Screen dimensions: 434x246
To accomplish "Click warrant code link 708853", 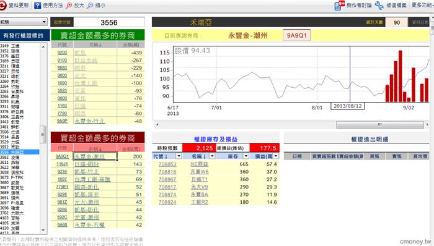I will 167,164.
